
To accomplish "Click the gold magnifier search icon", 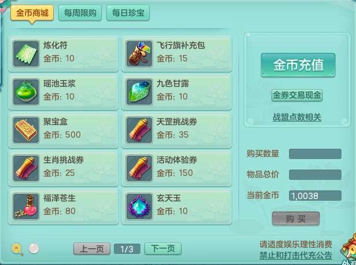I will point(17,249).
